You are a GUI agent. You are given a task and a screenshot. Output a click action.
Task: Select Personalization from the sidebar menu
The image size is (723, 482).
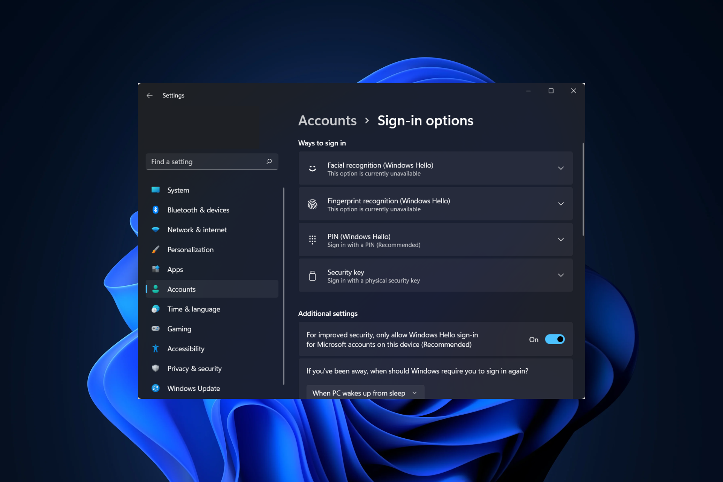191,249
